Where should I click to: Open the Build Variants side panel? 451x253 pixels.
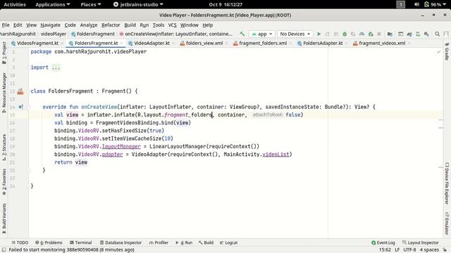tap(4, 219)
